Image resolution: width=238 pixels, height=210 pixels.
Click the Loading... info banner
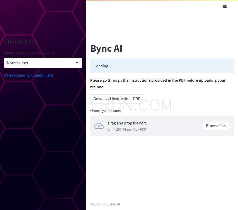pos(162,66)
